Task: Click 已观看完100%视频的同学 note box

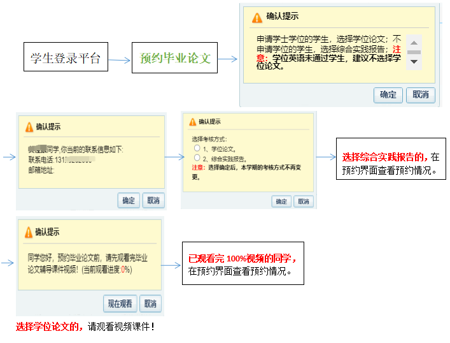Action: (x=243, y=263)
